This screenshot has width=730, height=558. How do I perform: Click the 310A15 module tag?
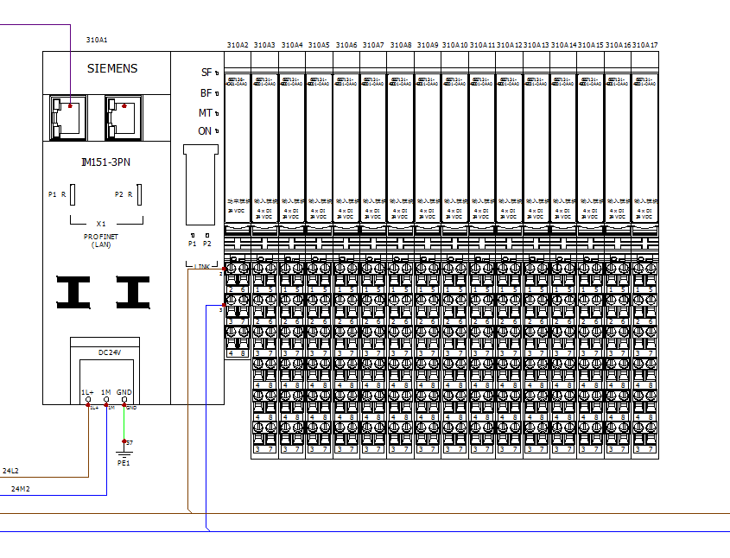(591, 45)
